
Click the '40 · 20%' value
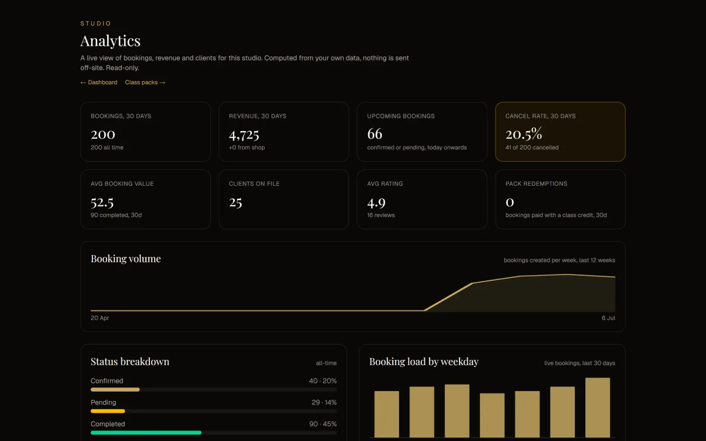click(x=323, y=381)
